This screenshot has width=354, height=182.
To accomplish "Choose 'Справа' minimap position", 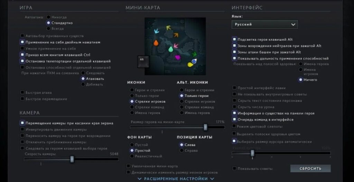I will [181, 151].
